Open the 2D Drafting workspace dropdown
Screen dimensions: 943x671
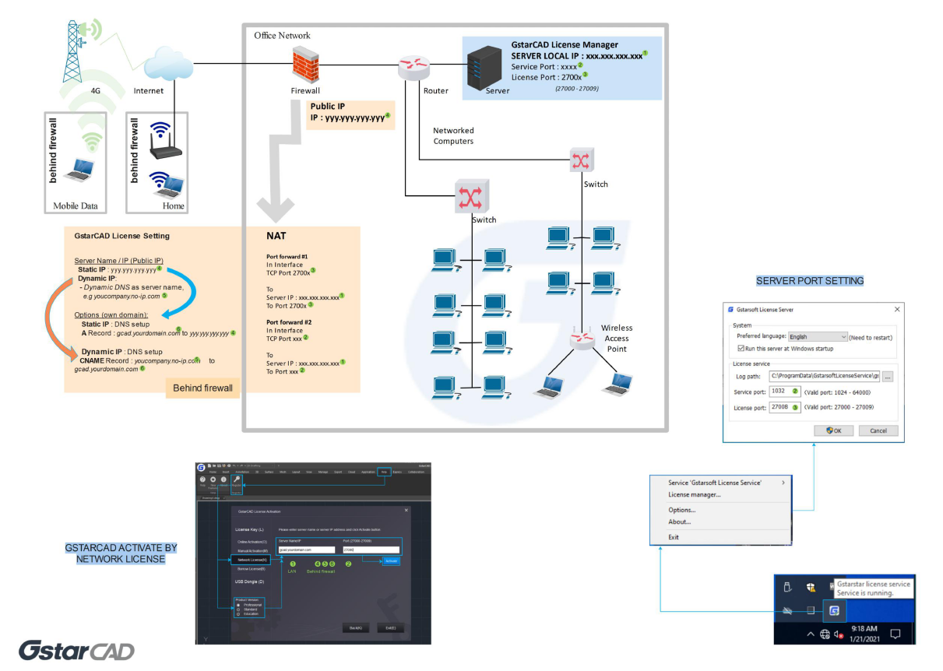tap(260, 465)
